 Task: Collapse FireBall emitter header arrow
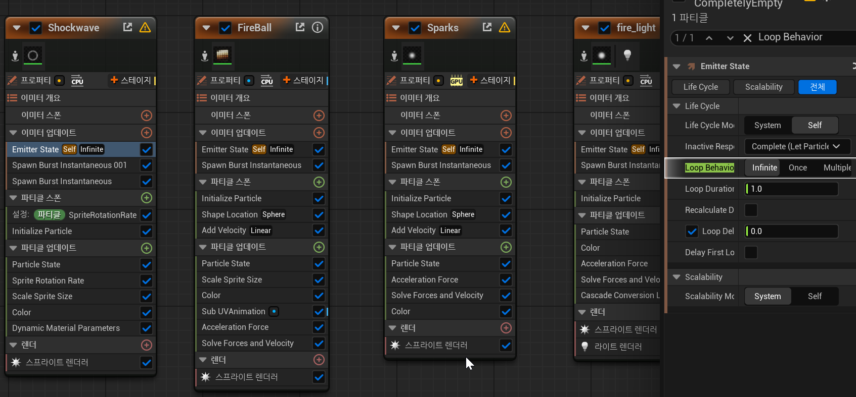206,28
